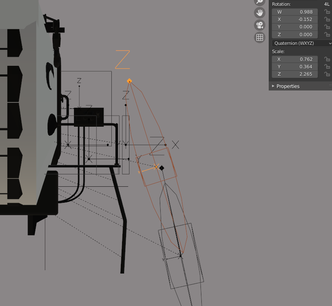Select the hand pan-view icon
The width and height of the screenshot is (332, 306).
coord(259,13)
